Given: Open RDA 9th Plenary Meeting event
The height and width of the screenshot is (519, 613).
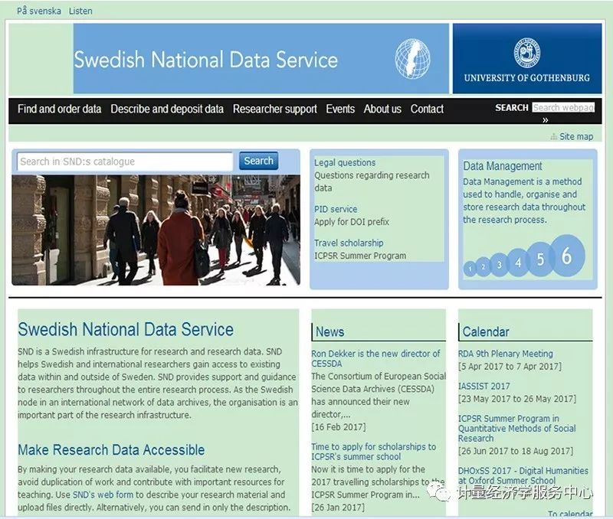Looking at the screenshot, I should (505, 354).
